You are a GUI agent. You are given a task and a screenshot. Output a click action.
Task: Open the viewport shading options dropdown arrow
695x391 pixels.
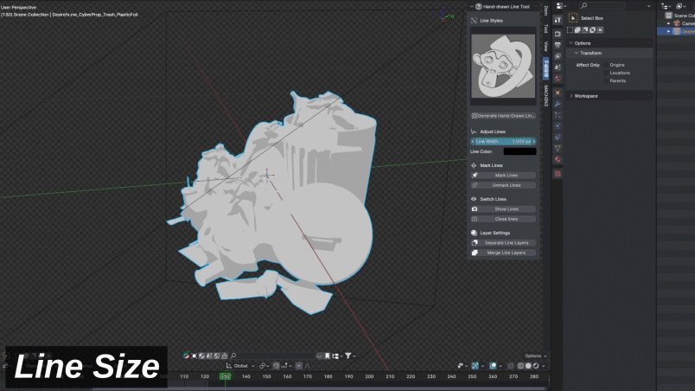[544, 366]
